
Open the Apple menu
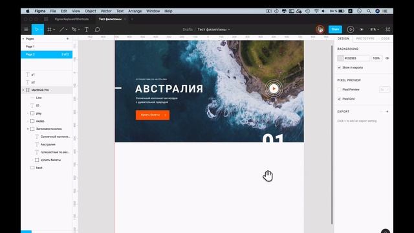point(28,11)
